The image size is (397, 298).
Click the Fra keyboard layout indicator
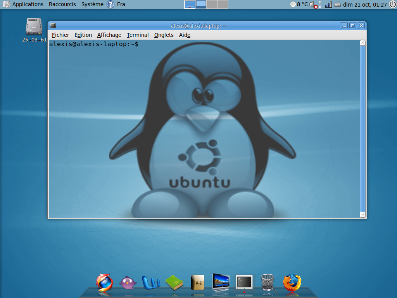121,4
